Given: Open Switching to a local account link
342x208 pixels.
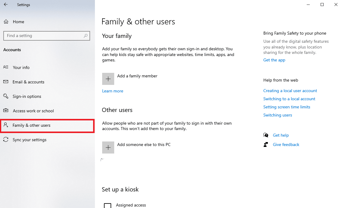Looking at the screenshot, I should click(289, 99).
